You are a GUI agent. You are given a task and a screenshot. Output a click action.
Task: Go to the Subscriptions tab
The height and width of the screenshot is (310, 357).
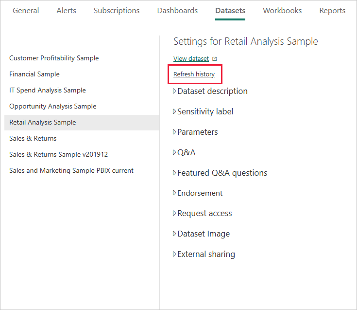[117, 11]
